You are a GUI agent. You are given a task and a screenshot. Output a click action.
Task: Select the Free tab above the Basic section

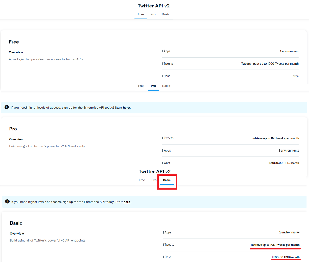click(x=142, y=180)
